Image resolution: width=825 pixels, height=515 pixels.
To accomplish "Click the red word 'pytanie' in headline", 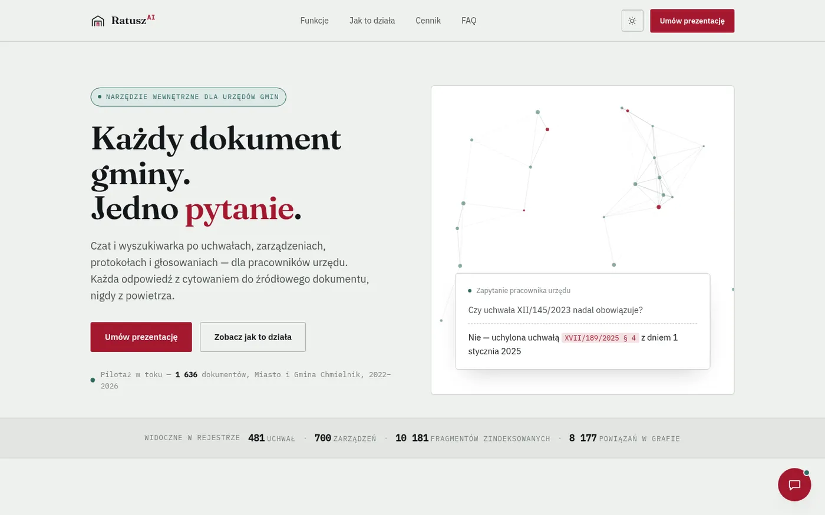I will click(239, 208).
